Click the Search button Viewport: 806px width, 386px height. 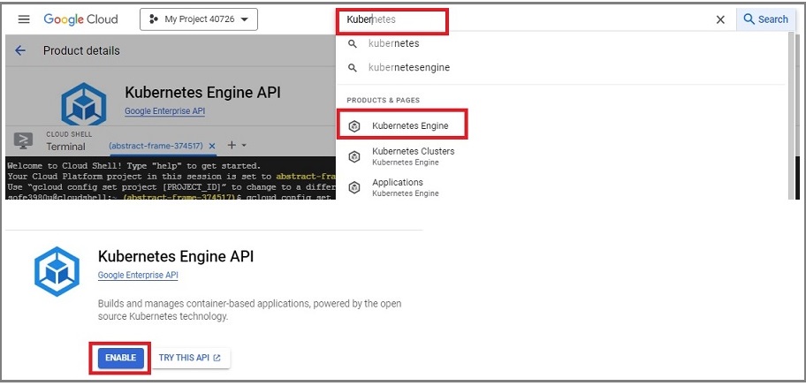point(765,19)
